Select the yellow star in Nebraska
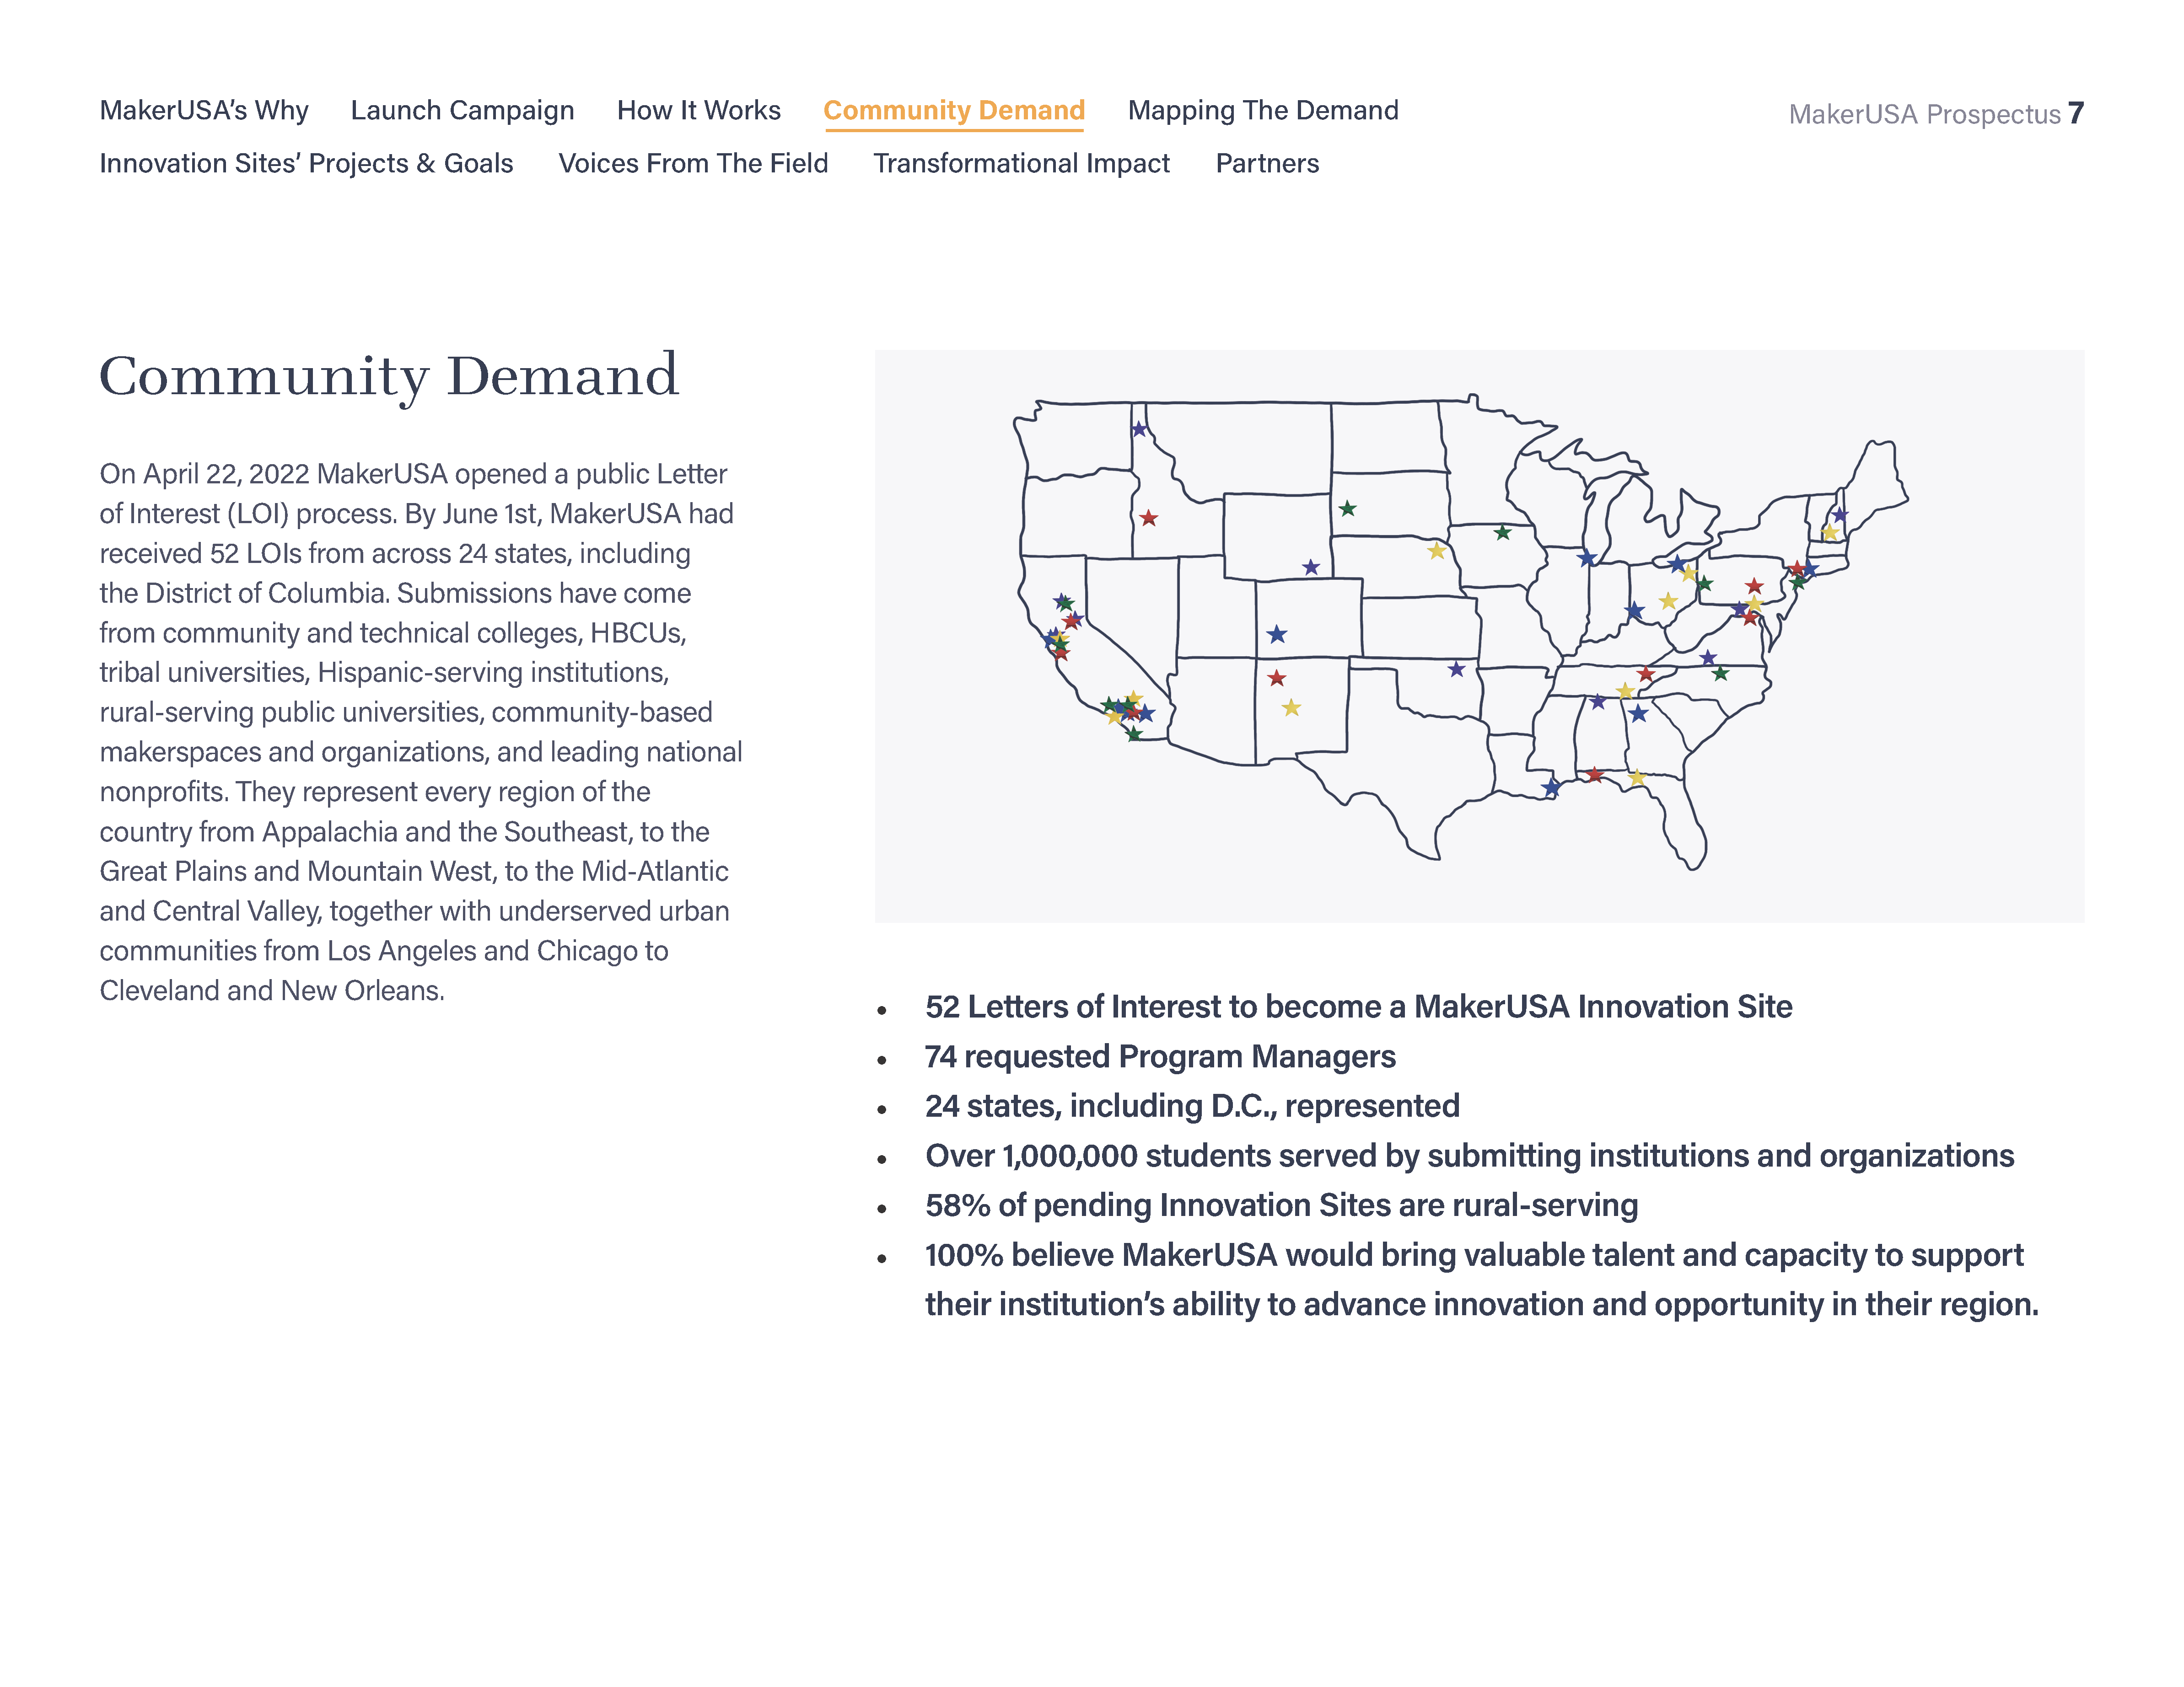The image size is (2184, 1687). point(1436,551)
